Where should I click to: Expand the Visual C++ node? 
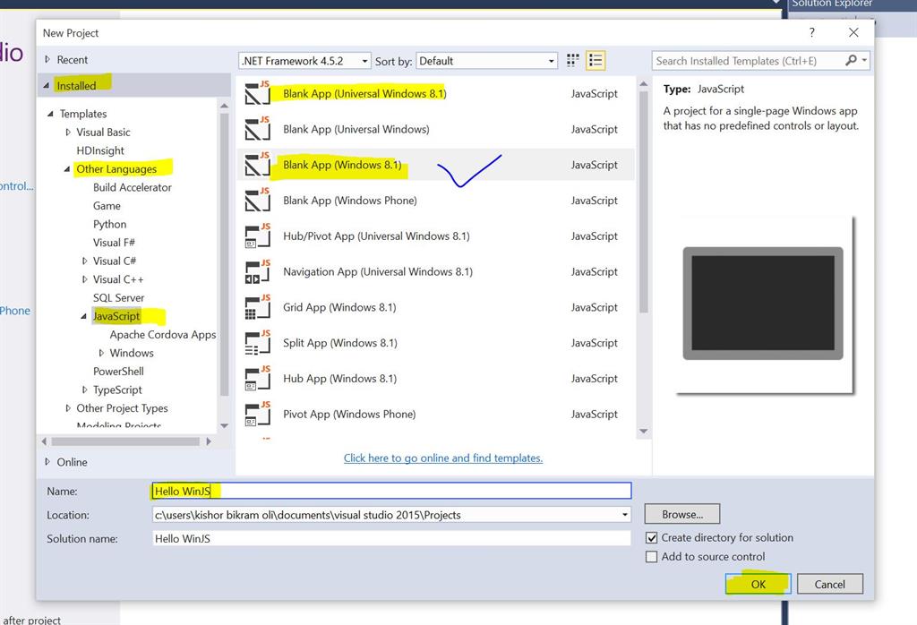pos(85,279)
